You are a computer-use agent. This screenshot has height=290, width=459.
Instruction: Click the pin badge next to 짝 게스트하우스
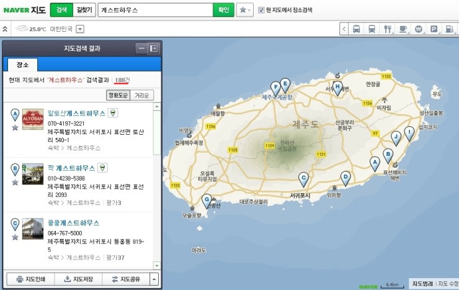(102, 168)
